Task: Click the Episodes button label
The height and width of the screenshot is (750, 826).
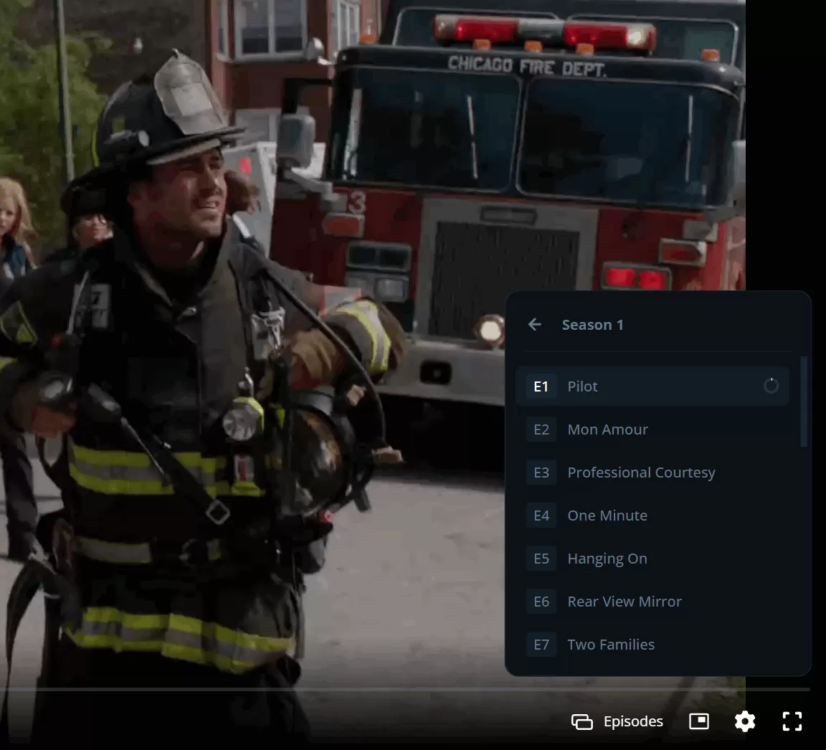Action: [x=633, y=721]
